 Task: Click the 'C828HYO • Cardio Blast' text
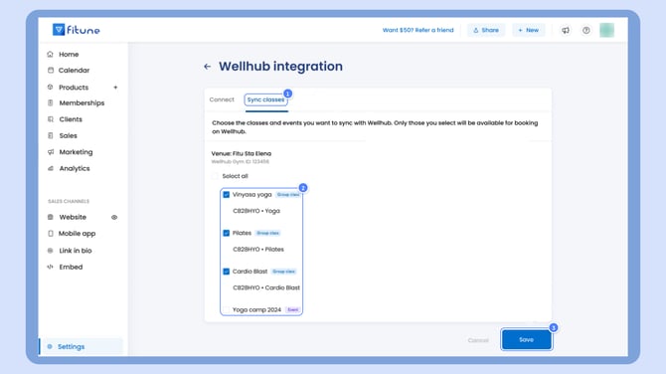pos(266,287)
